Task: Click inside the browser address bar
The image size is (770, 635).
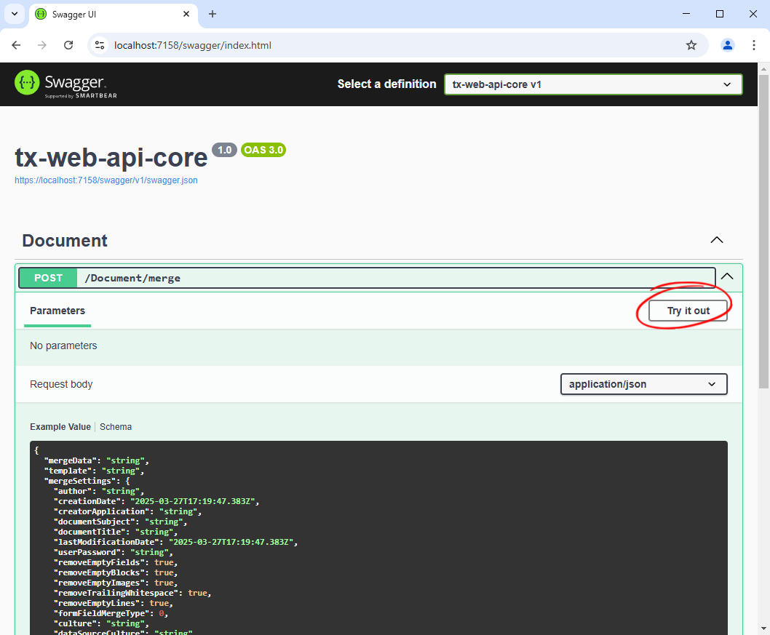Action: point(291,44)
